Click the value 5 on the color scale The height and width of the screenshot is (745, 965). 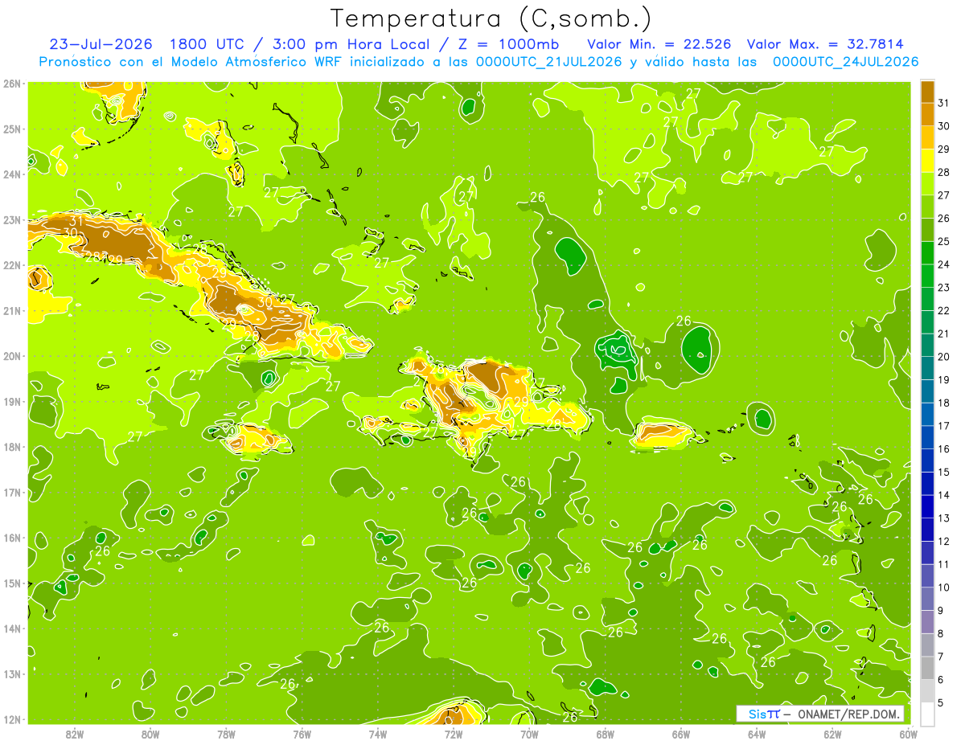click(942, 702)
